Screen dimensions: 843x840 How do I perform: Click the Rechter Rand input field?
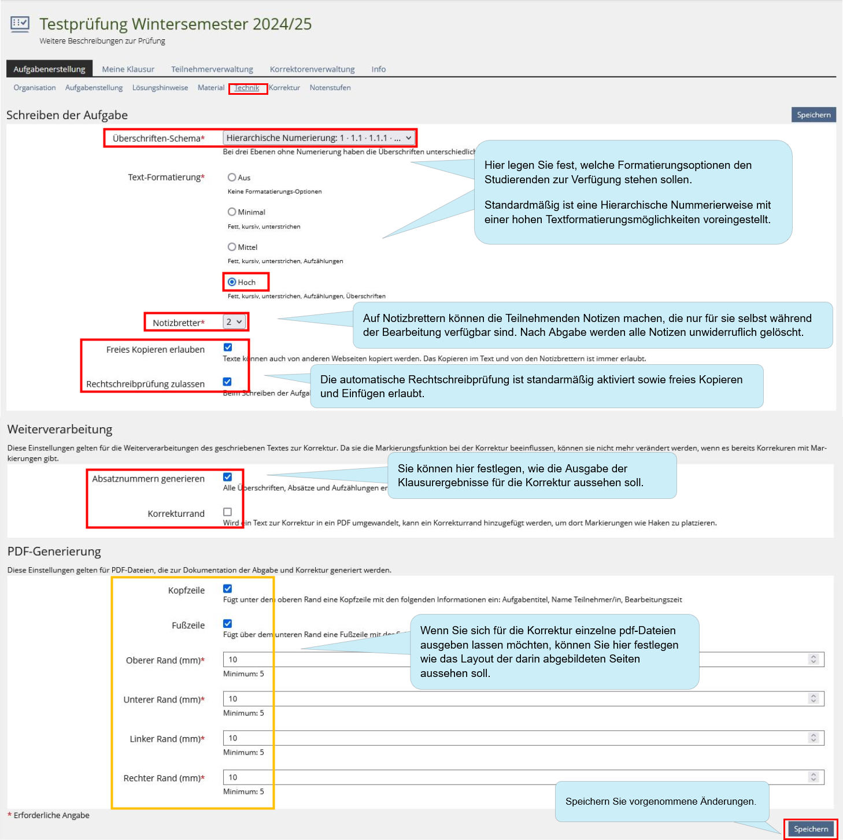[x=523, y=778]
